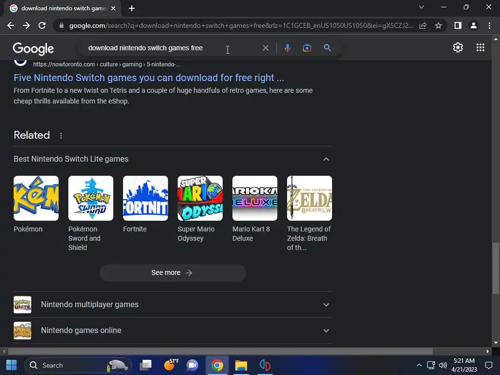
Task: Close the Nintendo Switch search tab
Action: 113,8
